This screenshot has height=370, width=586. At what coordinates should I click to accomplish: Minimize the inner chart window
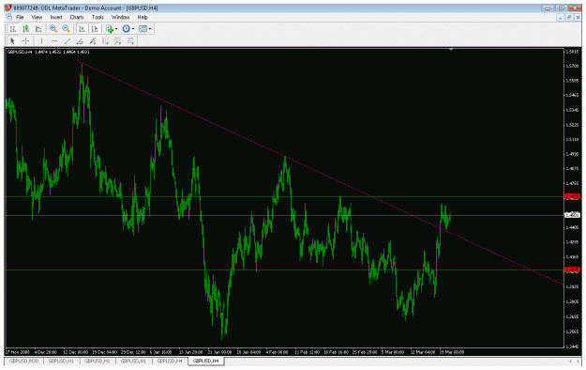(x=560, y=18)
